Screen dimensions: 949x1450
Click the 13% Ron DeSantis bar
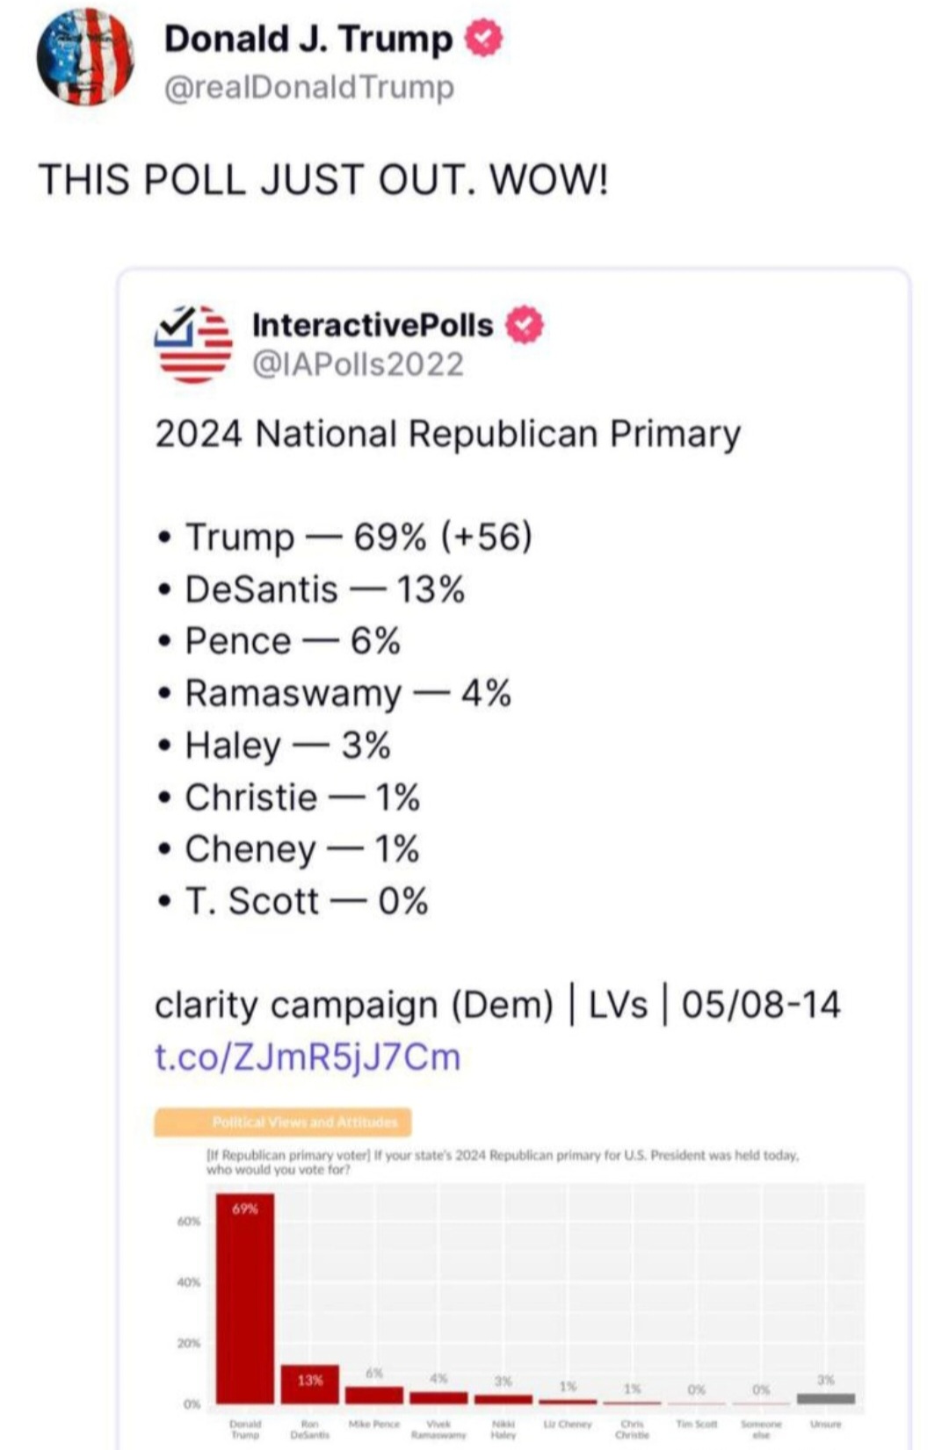pyautogui.click(x=309, y=1384)
